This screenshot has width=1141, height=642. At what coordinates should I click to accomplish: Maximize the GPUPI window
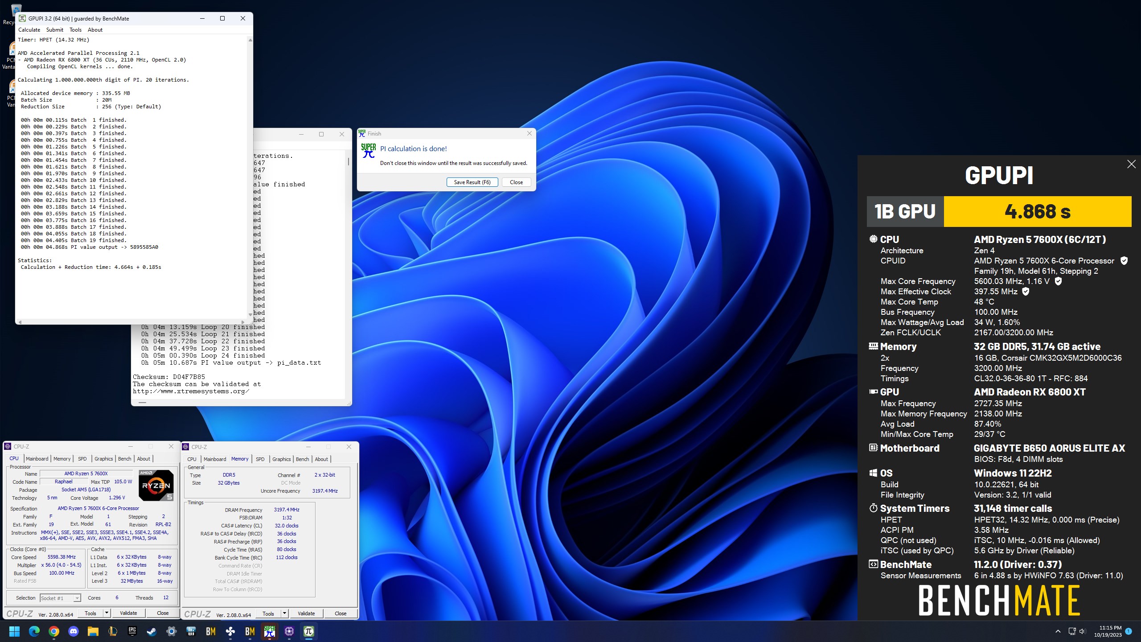tap(222, 18)
